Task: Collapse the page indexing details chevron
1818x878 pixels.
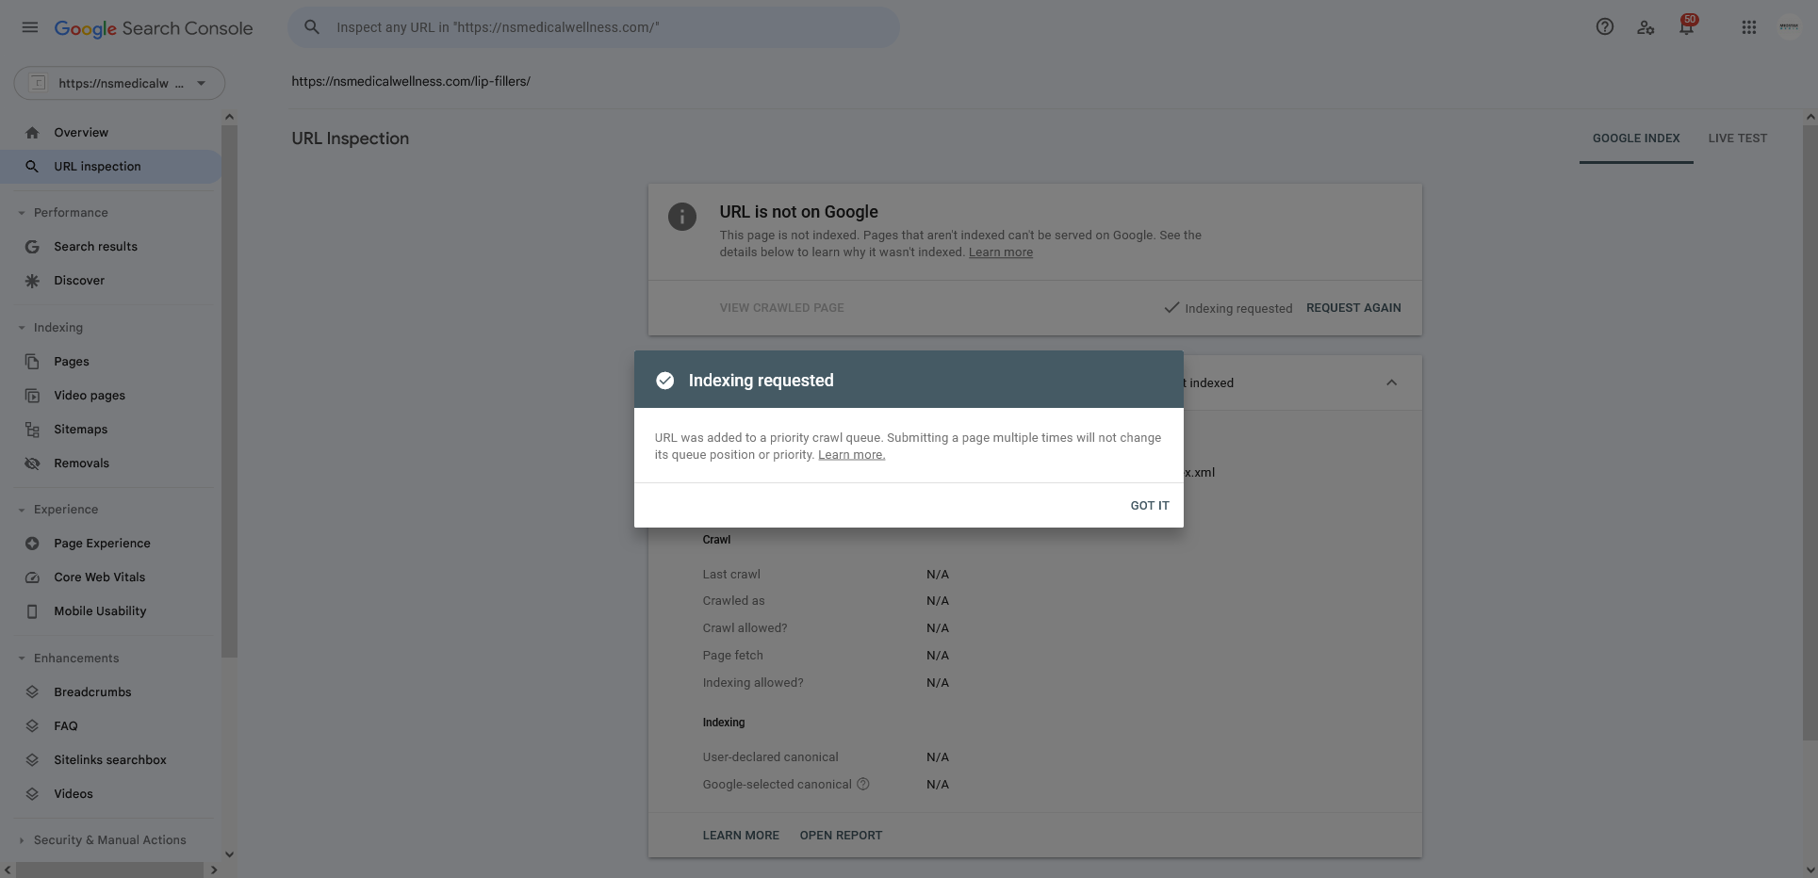Action: (1391, 382)
